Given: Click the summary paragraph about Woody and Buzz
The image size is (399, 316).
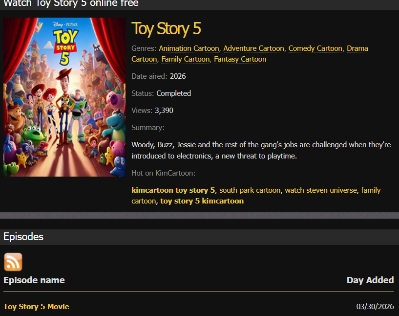Looking at the screenshot, I should pyautogui.click(x=261, y=150).
